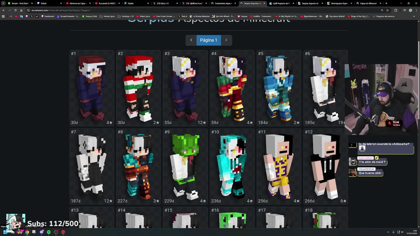420x236 pixels.
Task: Open skin #2 Christmas striped outfit
Action: coord(138,88)
